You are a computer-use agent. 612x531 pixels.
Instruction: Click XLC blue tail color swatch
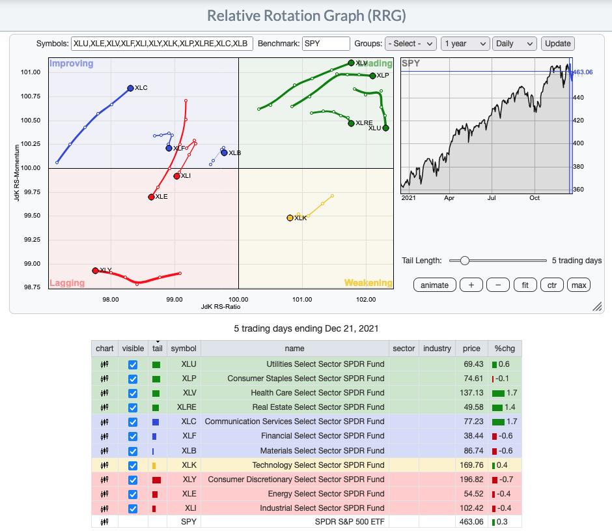156,422
